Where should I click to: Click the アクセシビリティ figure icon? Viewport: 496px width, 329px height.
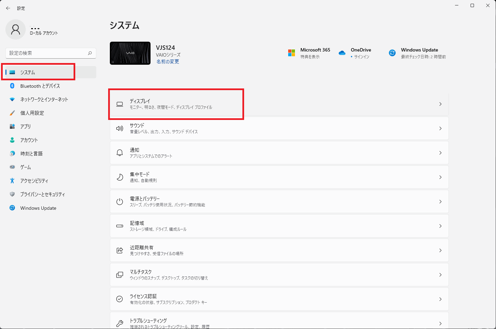12,181
